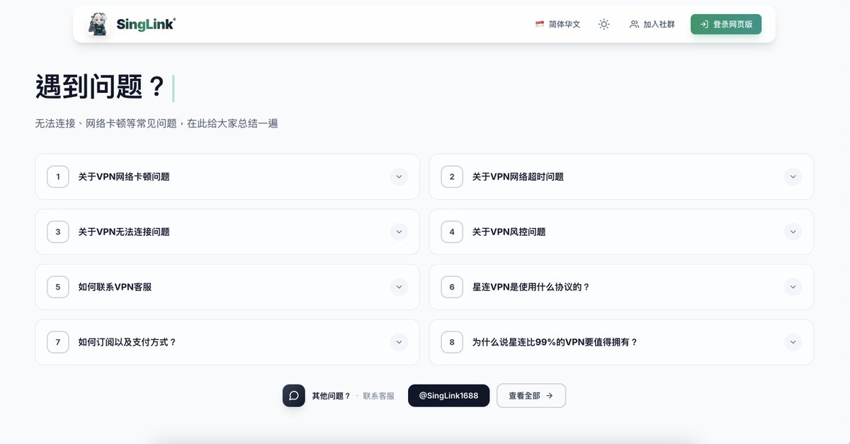The height and width of the screenshot is (444, 850).
Task: Select the question title 关于VPN网络超时问题
Action: (x=518, y=176)
